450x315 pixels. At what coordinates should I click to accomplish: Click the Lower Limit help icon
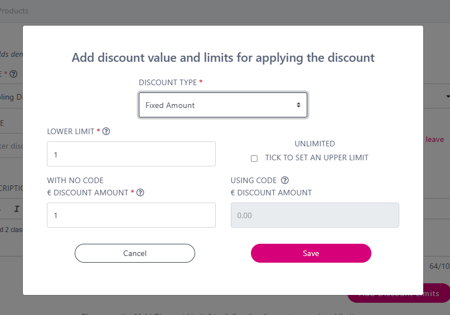106,132
